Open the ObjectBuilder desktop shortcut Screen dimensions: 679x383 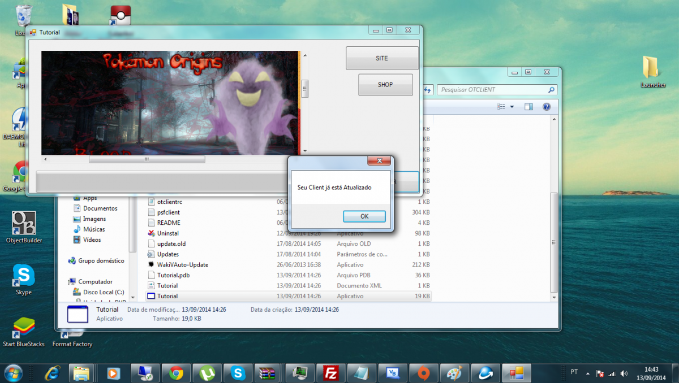pyautogui.click(x=24, y=227)
